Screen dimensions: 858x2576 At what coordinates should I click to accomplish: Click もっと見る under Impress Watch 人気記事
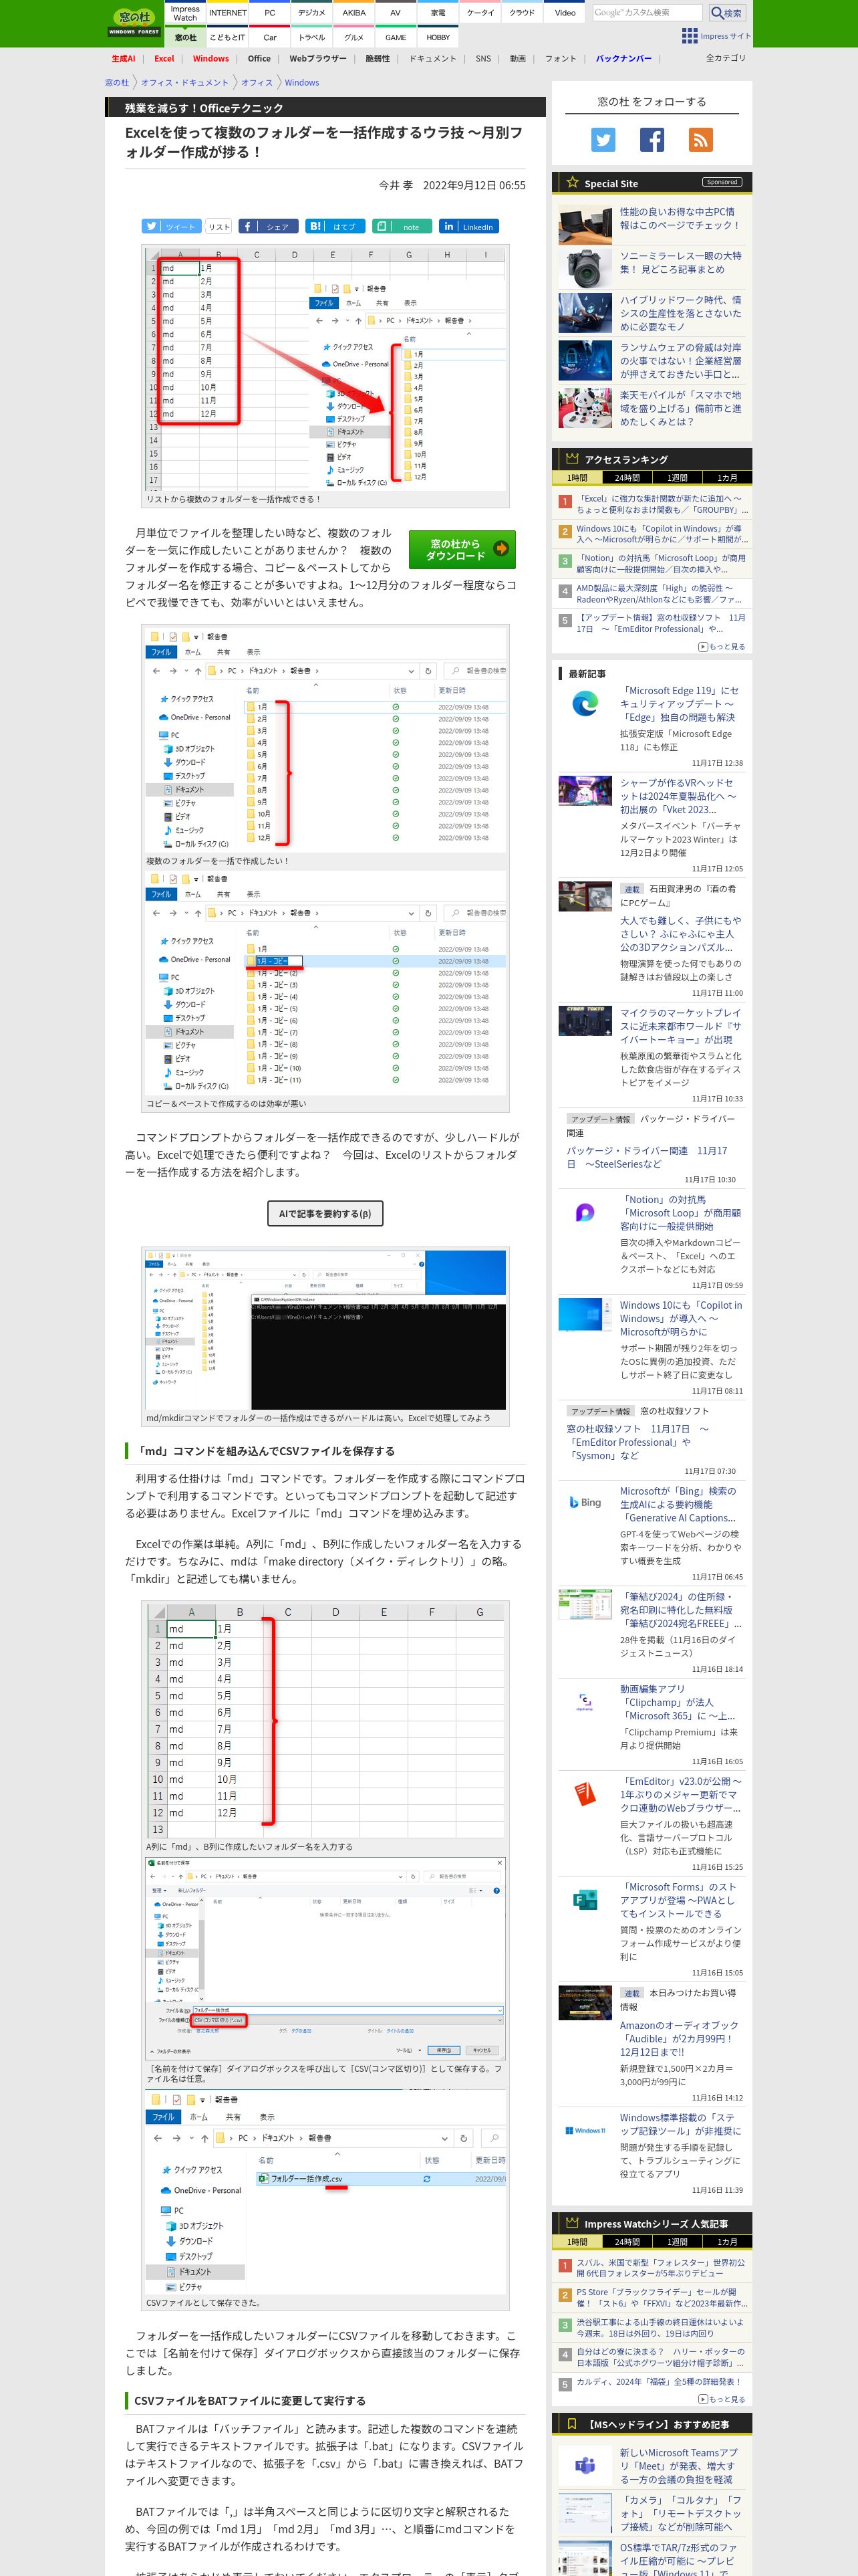pyautogui.click(x=722, y=2399)
